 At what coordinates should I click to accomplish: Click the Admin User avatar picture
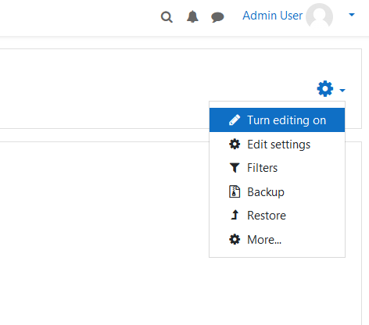319,16
